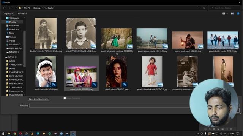
Task: Toggle the Image Sequence checkbox
Action: point(65,98)
